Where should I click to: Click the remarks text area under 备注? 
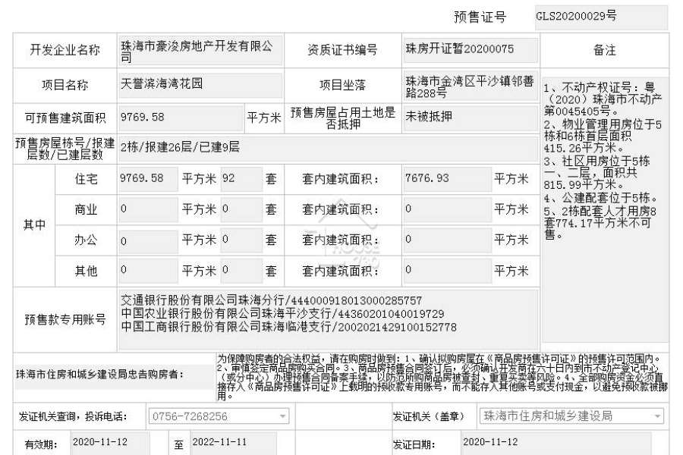605,209
